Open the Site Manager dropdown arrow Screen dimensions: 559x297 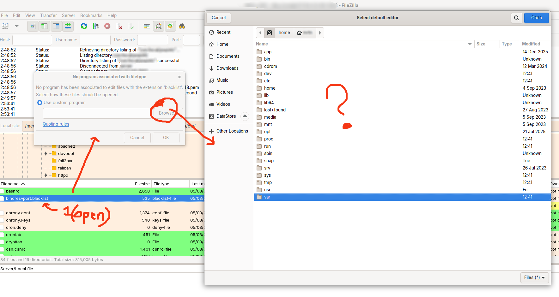tap(17, 26)
